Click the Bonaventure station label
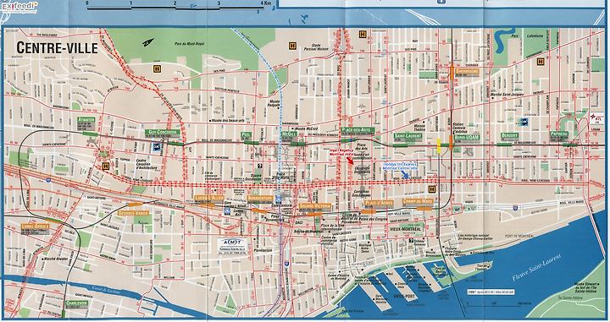This screenshot has width=610, height=322. pos(260,199)
